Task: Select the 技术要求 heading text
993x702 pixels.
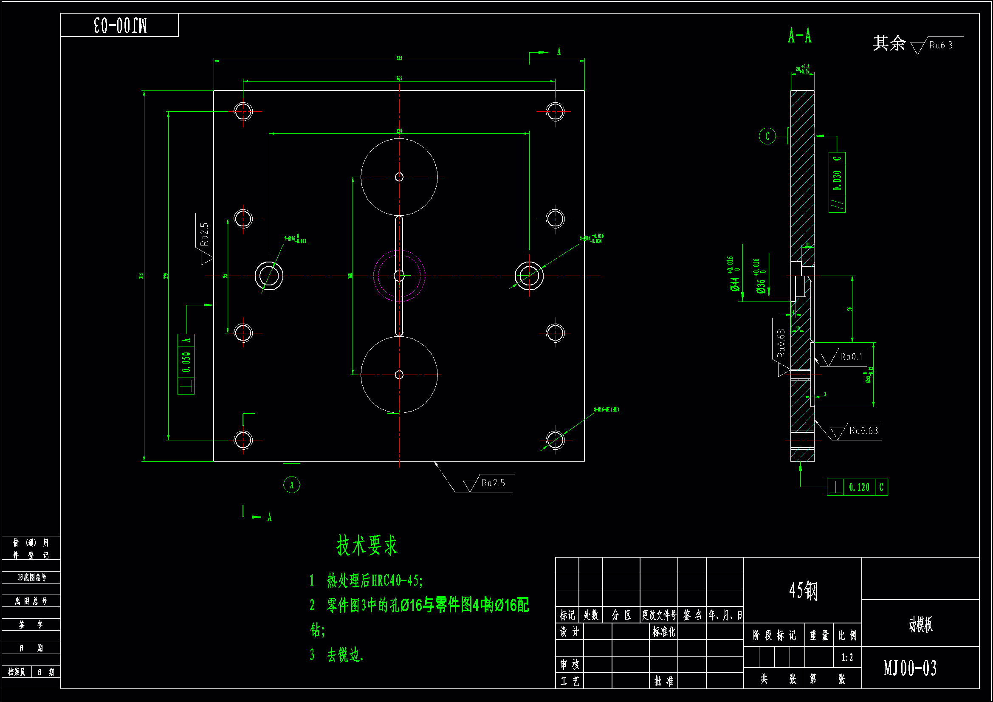Action: (367, 545)
